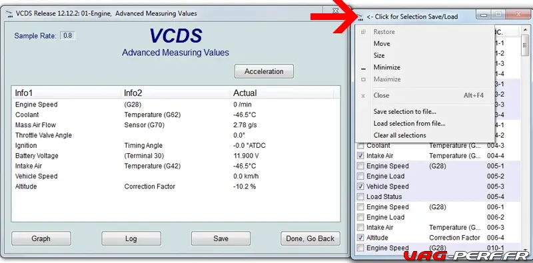Screen dimensions: 533x263
Task: Click the -10.2 % altitude value
Action: pos(245,186)
